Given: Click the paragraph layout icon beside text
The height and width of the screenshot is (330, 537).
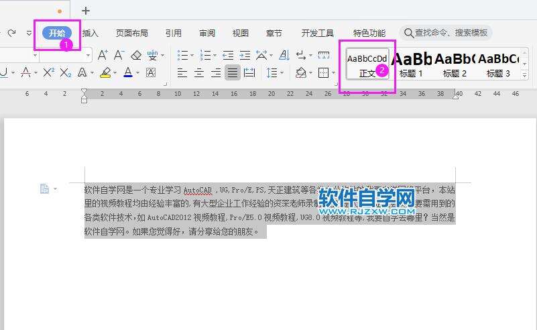Looking at the screenshot, I should (44, 189).
